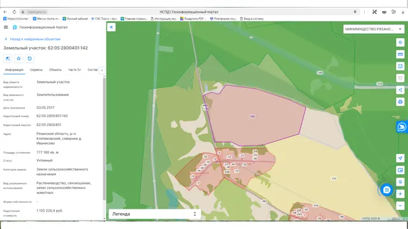Image resolution: width=408 pixels, height=229 pixels.
Task: Expand the Легенда panel
Action: [154, 214]
